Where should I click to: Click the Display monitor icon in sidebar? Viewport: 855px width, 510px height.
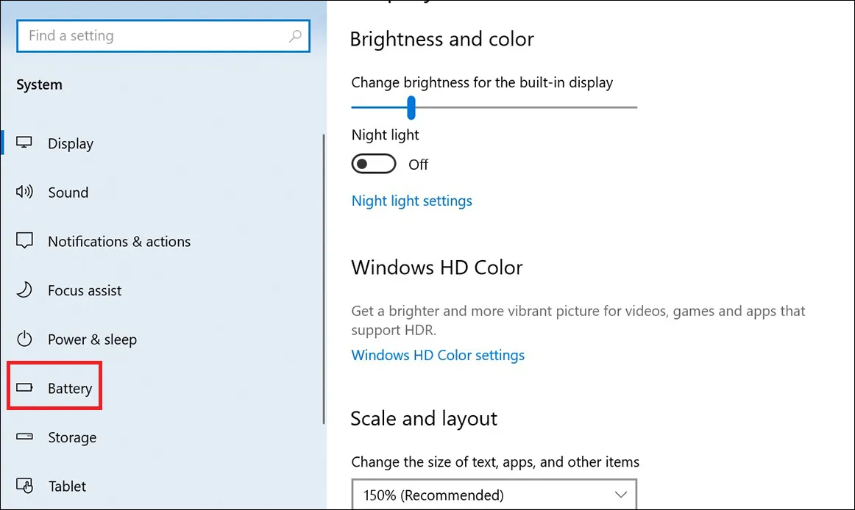click(25, 143)
